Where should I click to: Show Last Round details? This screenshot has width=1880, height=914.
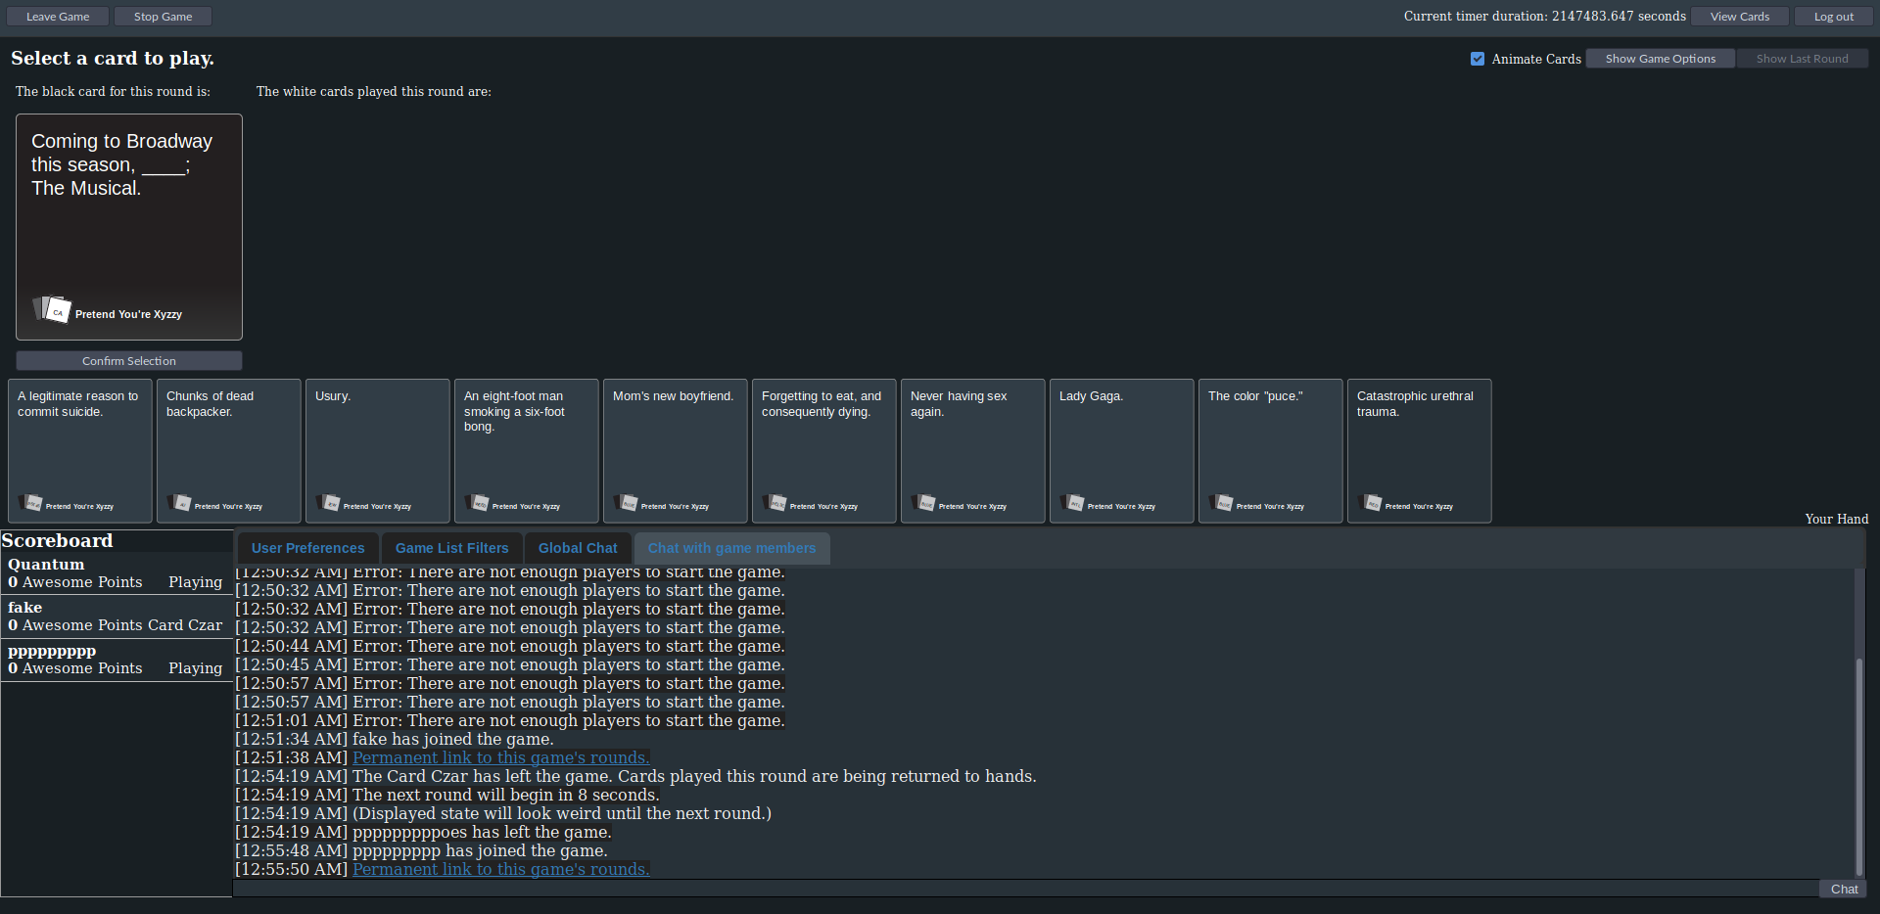[x=1802, y=58]
